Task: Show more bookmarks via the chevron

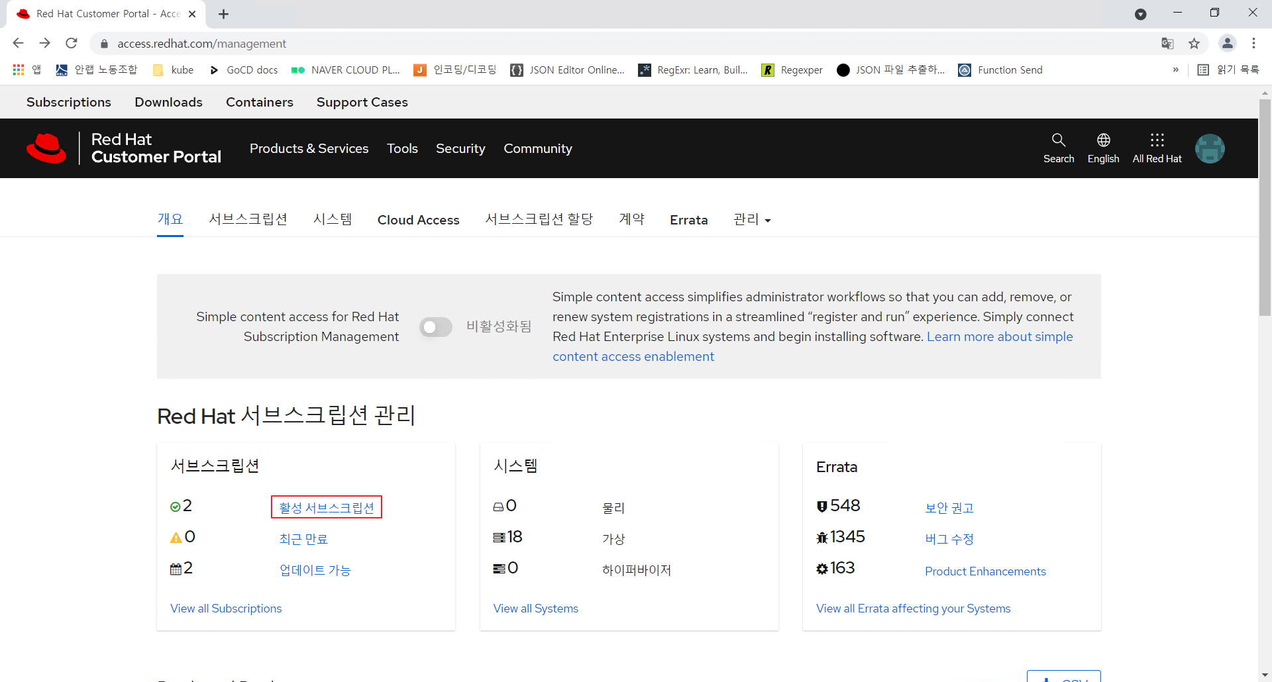Action: (x=1176, y=70)
